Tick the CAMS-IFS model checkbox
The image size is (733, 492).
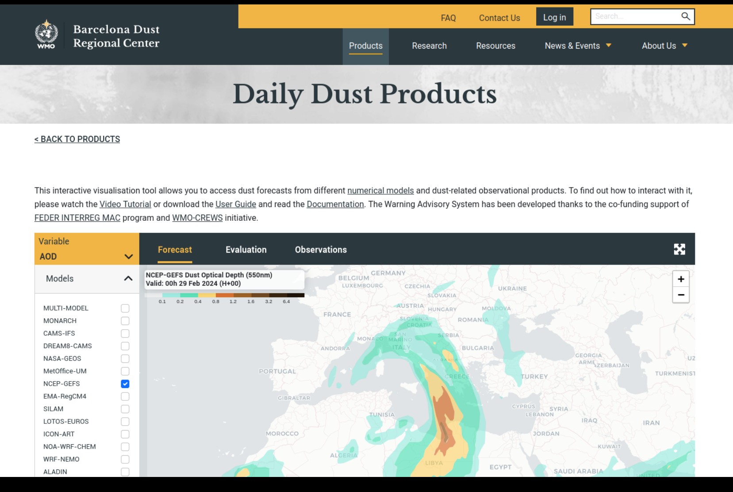pyautogui.click(x=125, y=334)
